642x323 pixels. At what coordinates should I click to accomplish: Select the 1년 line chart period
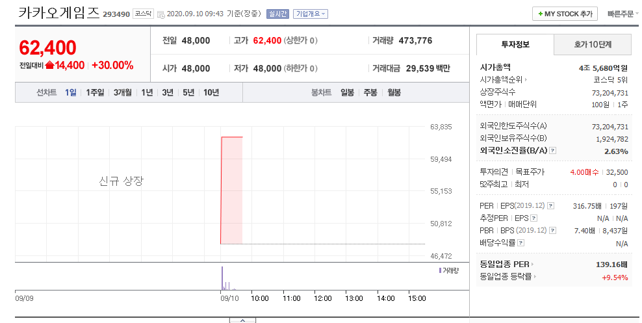tap(147, 92)
